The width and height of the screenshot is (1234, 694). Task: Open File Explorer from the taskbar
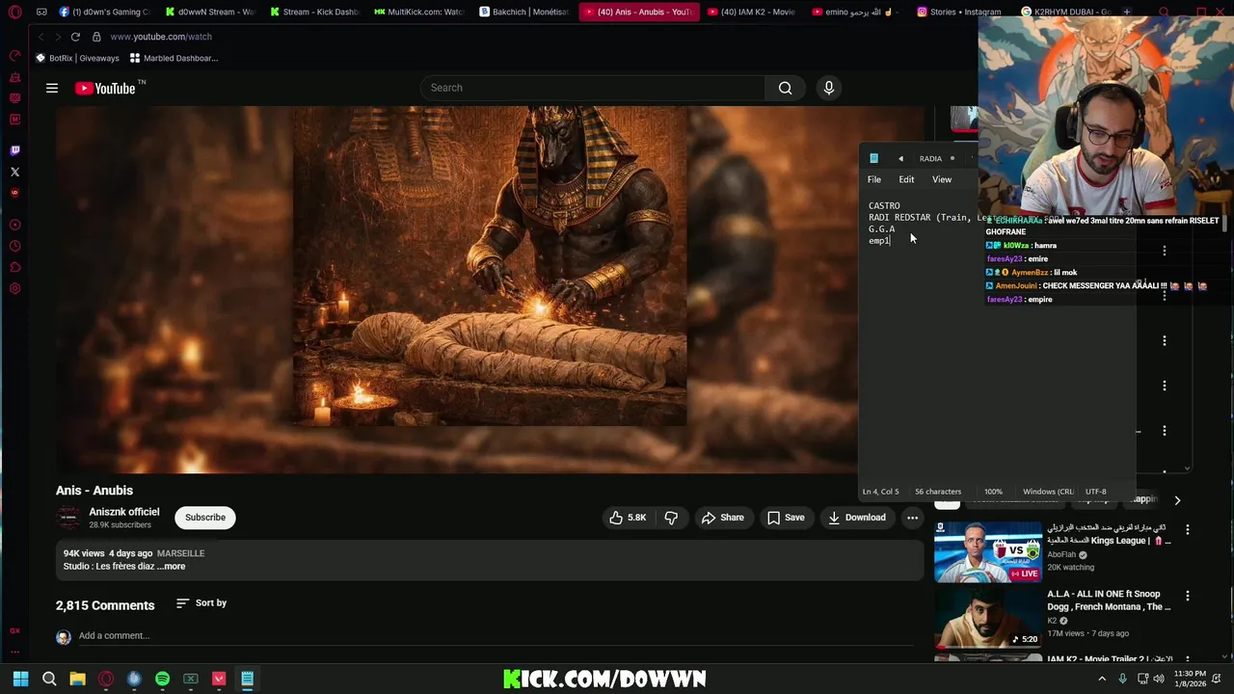77,679
